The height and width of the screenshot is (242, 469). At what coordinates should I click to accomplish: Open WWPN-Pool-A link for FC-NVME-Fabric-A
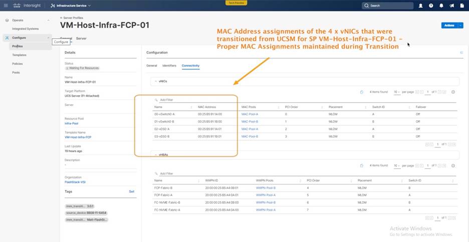(266, 210)
